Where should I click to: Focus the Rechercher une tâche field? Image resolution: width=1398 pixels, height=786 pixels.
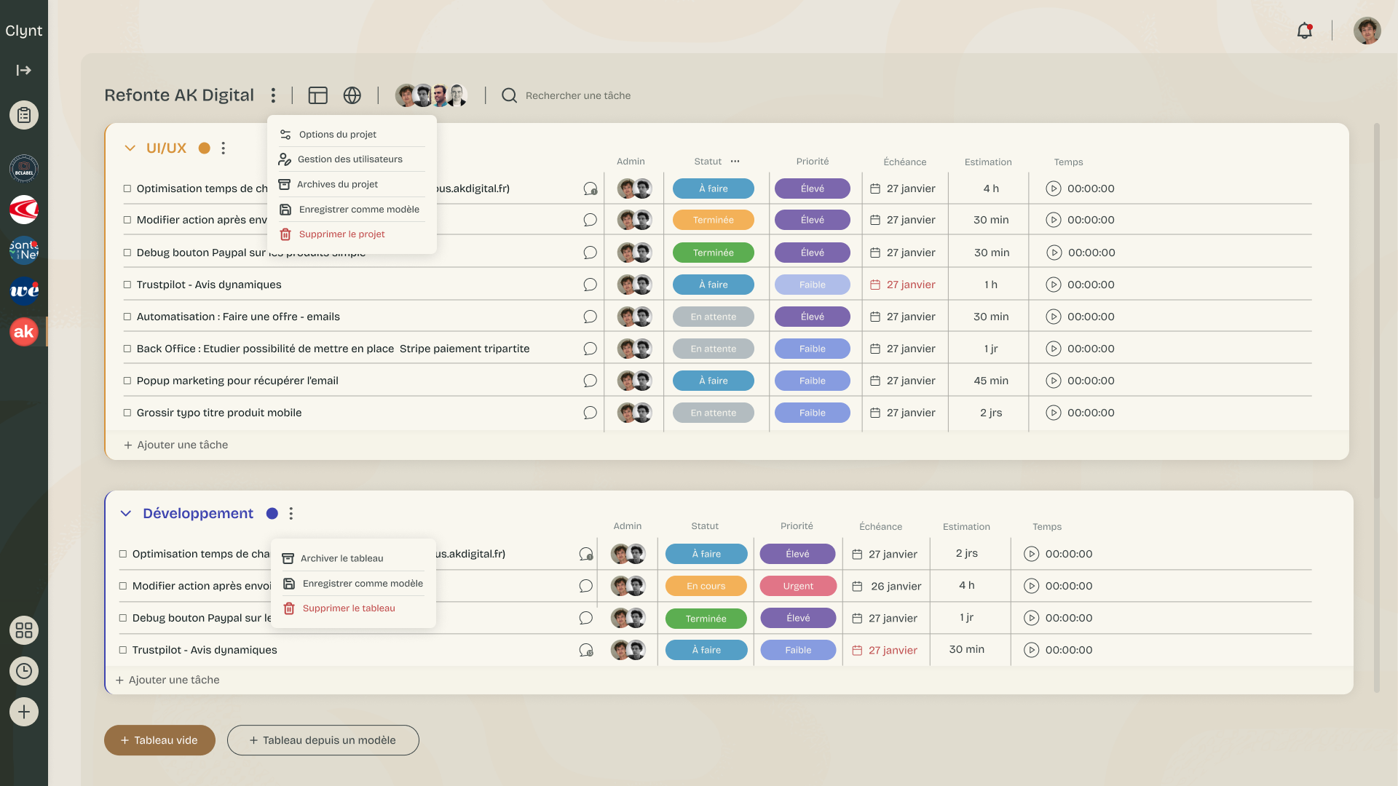(578, 95)
